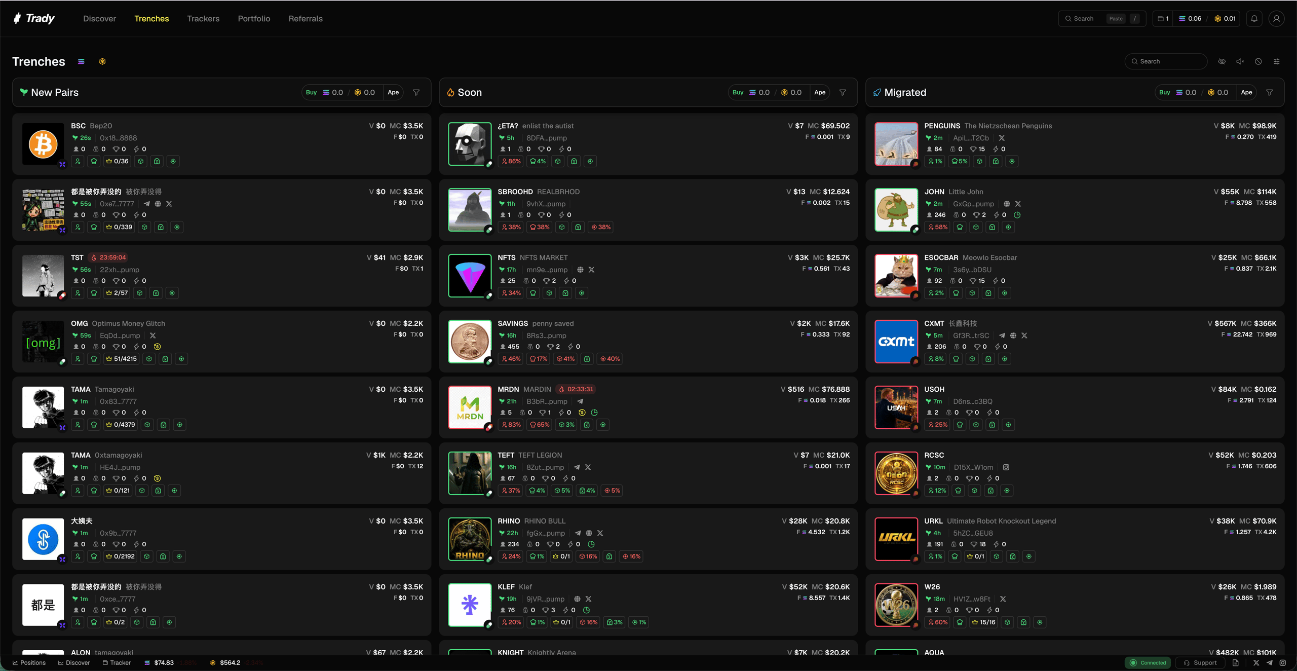The image size is (1297, 671).
Task: Open the display settings sliders icon
Action: pyautogui.click(x=1277, y=61)
